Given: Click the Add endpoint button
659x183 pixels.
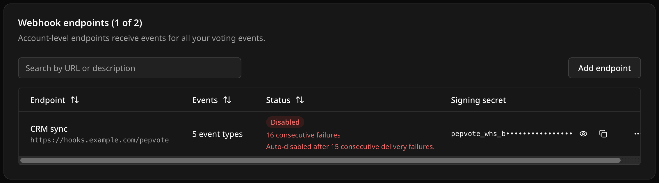Looking at the screenshot, I should 604,68.
